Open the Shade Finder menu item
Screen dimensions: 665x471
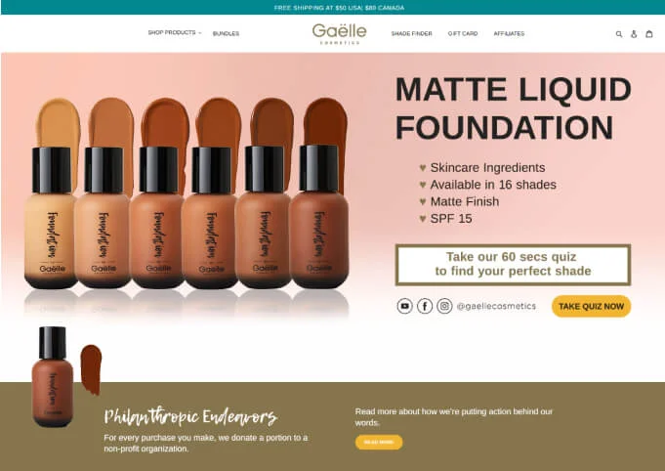(x=411, y=33)
